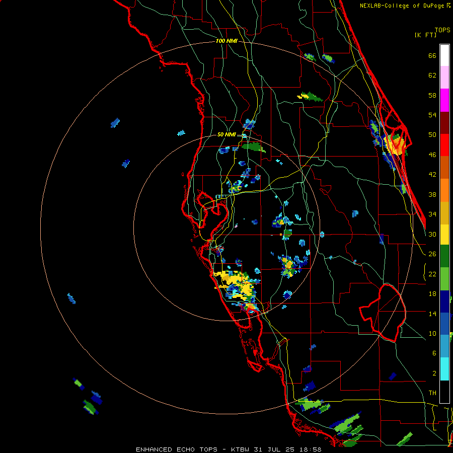Screen dimensions: 453x453
Task: Pick the medium blue legend swatch
Action: tap(444, 324)
